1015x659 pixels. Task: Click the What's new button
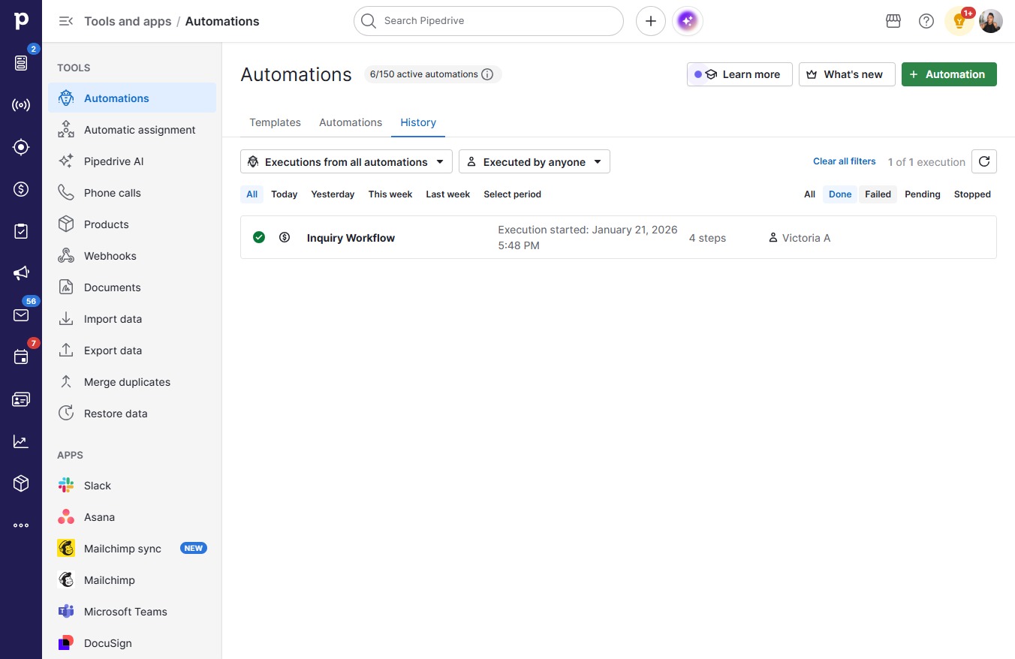[x=847, y=74]
